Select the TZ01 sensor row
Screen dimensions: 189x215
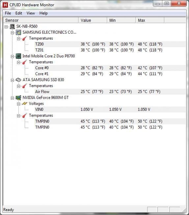(x=110, y=50)
